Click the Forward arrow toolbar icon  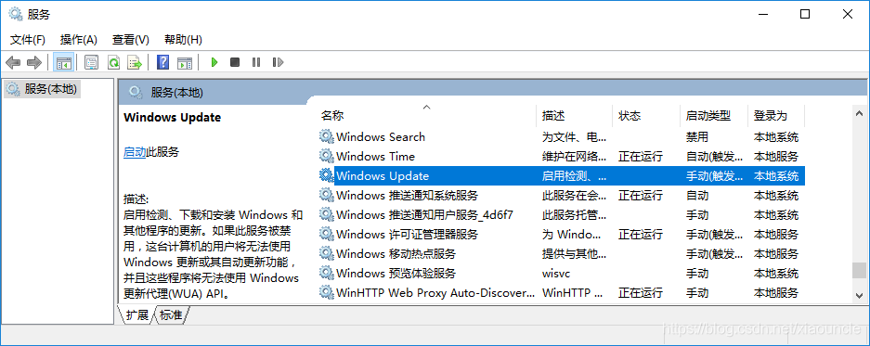34,63
